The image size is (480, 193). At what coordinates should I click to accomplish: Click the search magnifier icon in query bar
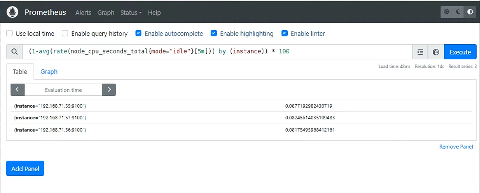(x=14, y=52)
